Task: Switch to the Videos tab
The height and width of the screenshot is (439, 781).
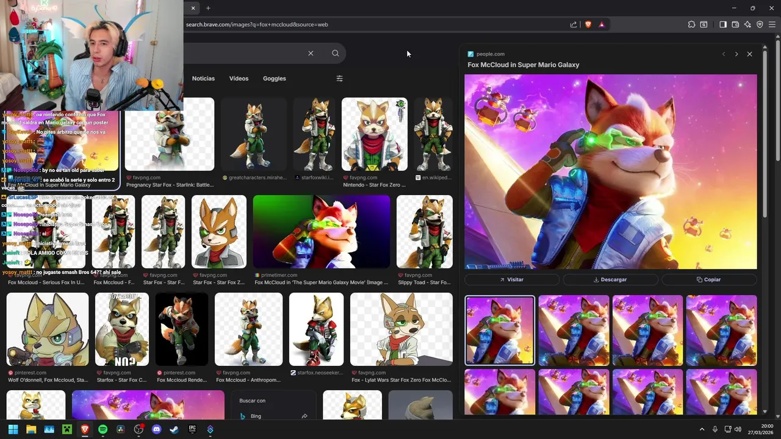Action: 239,78
